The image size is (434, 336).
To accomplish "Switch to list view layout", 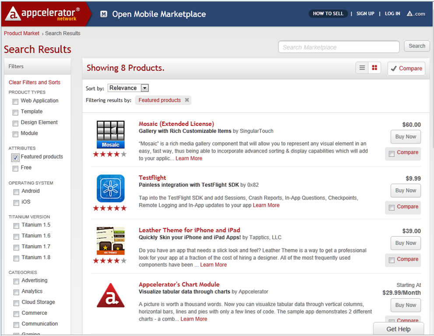I will click(x=362, y=68).
